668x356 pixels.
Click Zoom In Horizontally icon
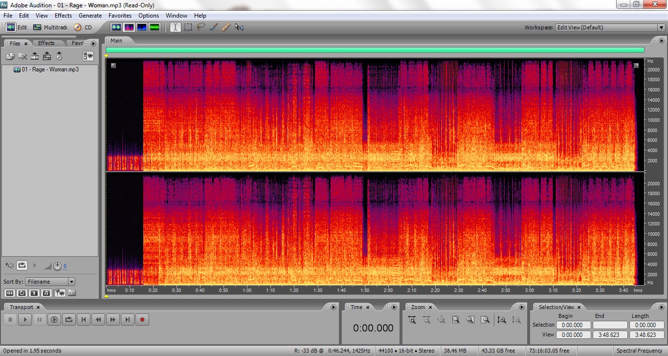tap(412, 319)
